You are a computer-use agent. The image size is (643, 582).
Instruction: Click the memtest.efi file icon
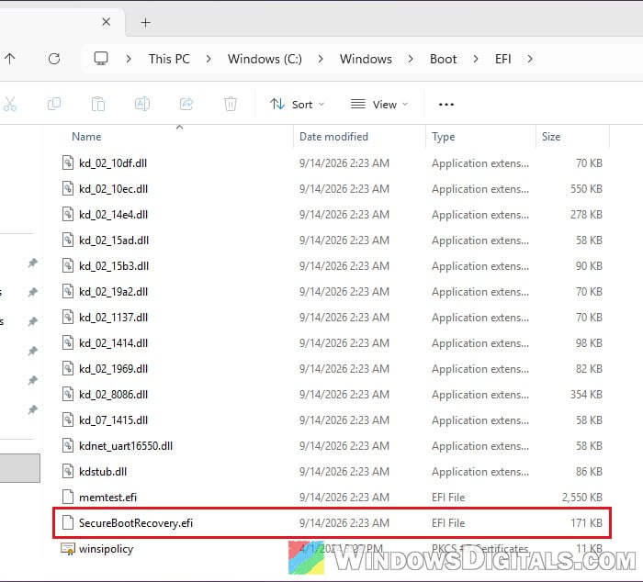tap(68, 497)
